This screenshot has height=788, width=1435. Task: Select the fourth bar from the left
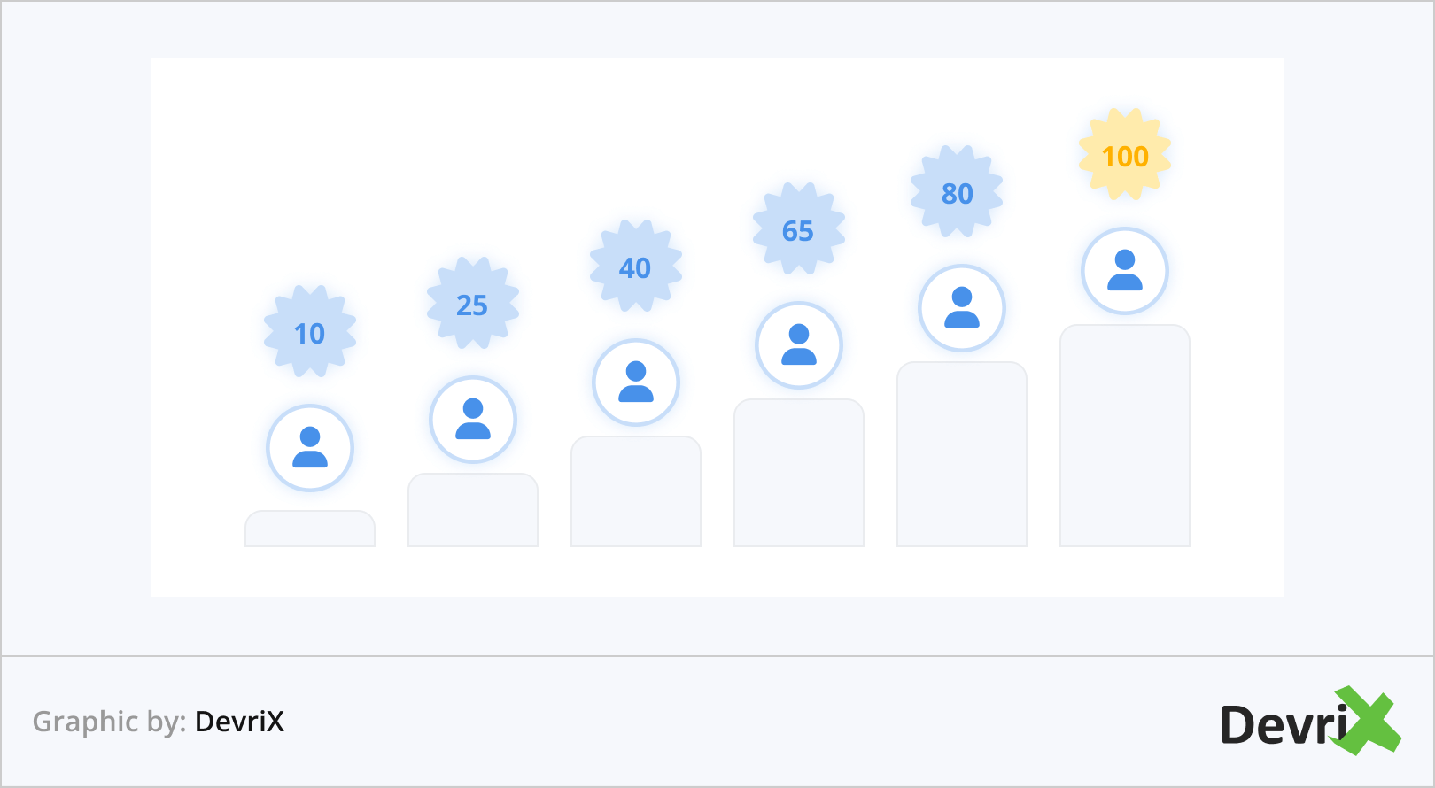[799, 474]
